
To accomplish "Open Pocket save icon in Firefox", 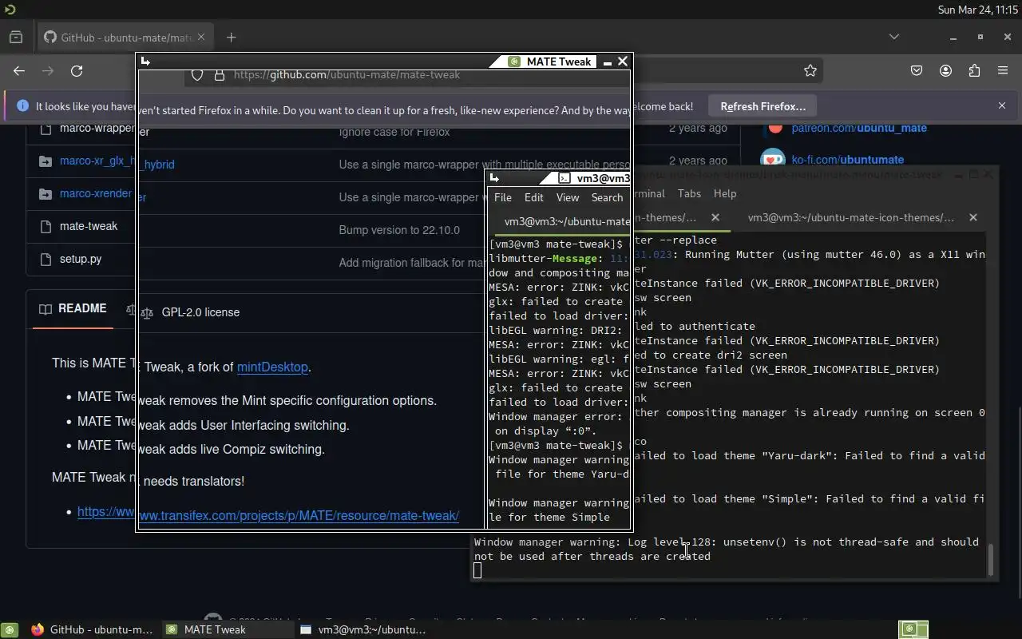I will click(917, 70).
